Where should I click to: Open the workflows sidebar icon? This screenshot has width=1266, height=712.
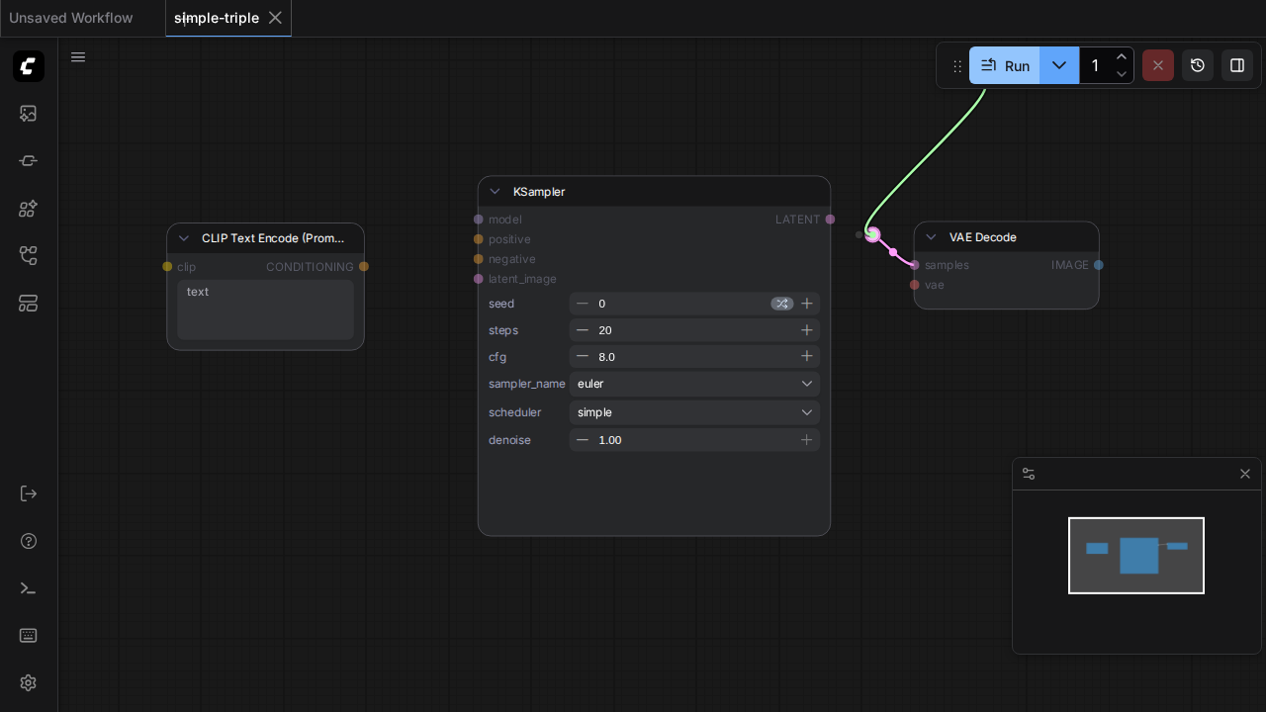click(29, 256)
